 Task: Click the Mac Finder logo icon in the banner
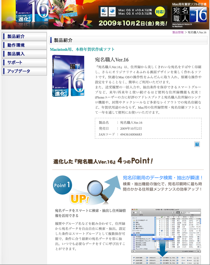click(104, 12)
